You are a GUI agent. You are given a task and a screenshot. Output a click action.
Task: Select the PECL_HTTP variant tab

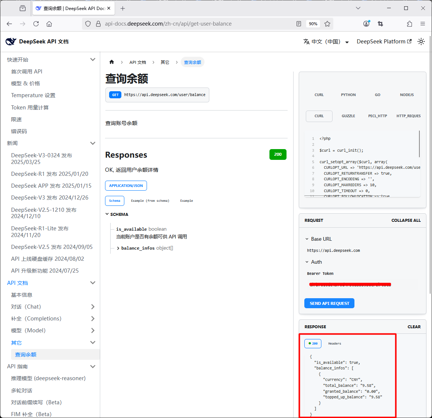[x=377, y=116]
